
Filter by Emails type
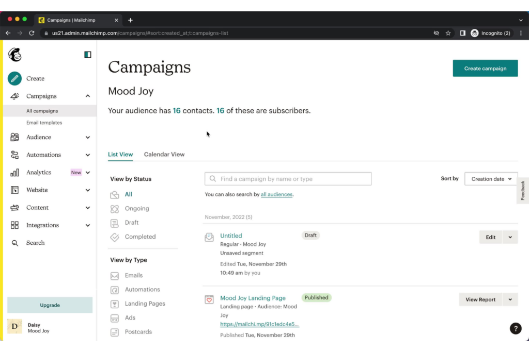(134, 275)
